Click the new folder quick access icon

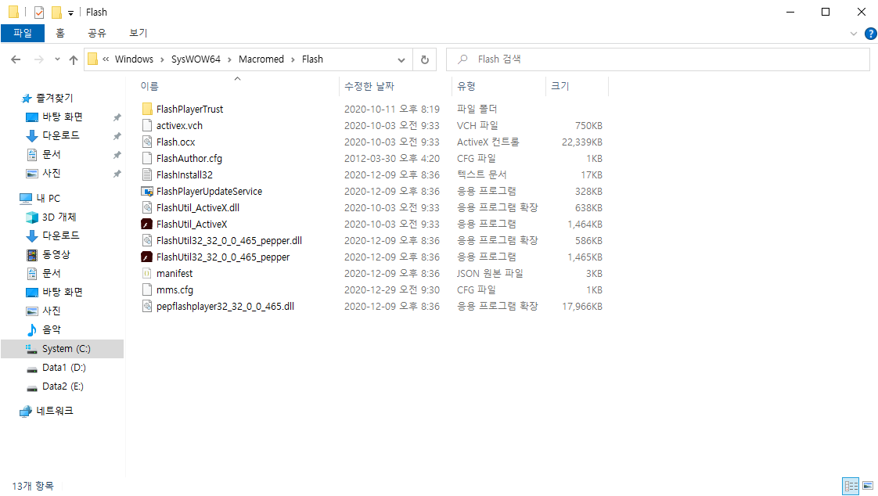pyautogui.click(x=56, y=12)
